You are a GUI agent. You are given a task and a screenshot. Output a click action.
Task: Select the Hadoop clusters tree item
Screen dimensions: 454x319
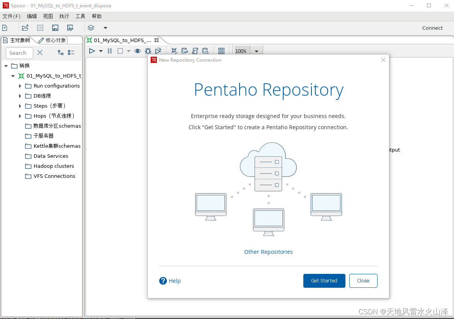click(49, 166)
